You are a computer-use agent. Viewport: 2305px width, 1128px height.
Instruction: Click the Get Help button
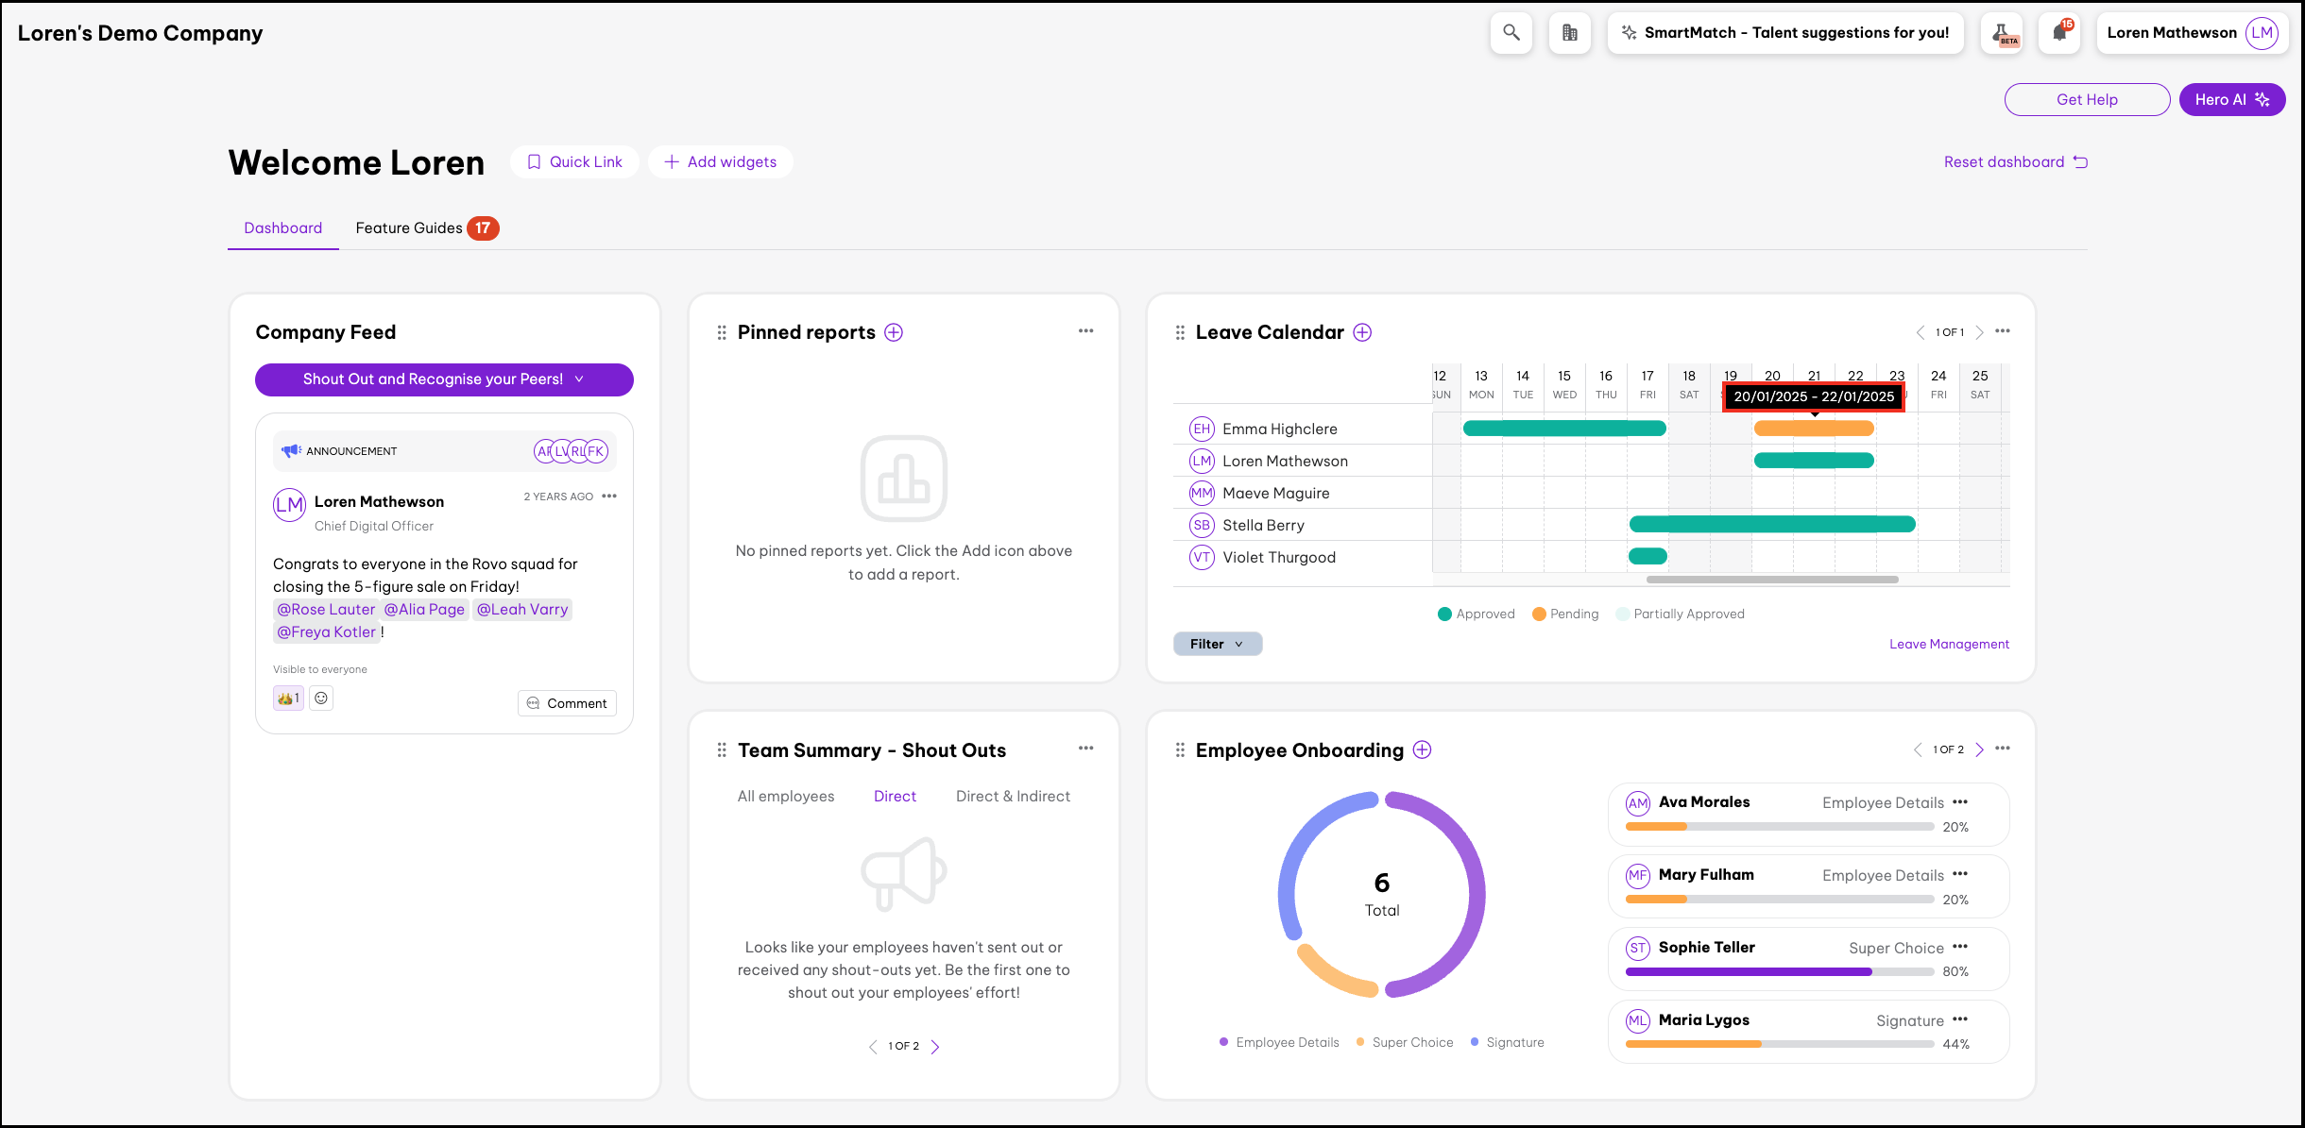[2087, 100]
